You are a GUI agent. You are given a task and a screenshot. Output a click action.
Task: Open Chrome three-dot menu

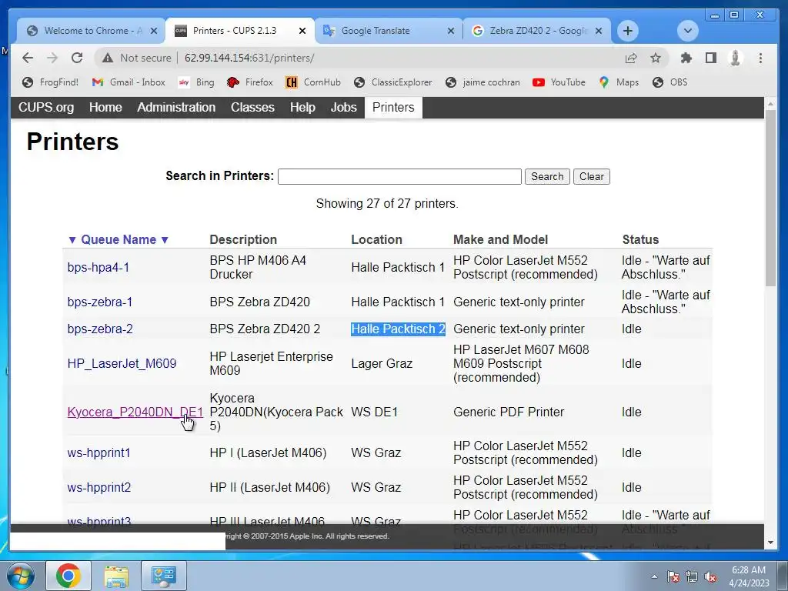[760, 58]
